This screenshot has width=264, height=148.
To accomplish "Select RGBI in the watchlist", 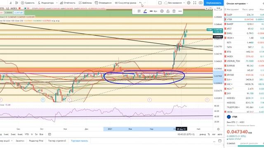I will point(244,70).
